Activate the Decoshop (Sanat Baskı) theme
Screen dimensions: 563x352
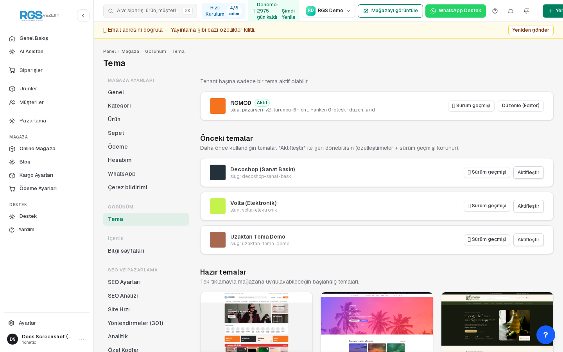[x=528, y=172]
